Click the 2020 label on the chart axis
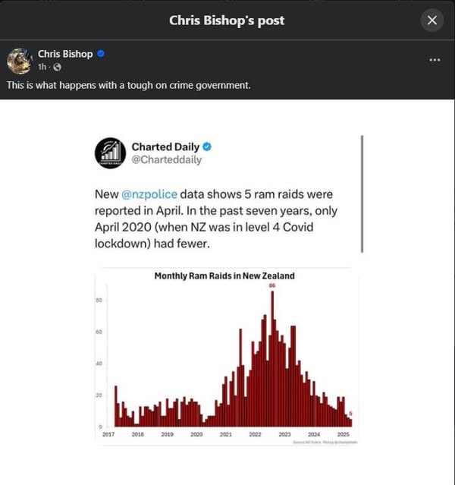 (x=196, y=434)
